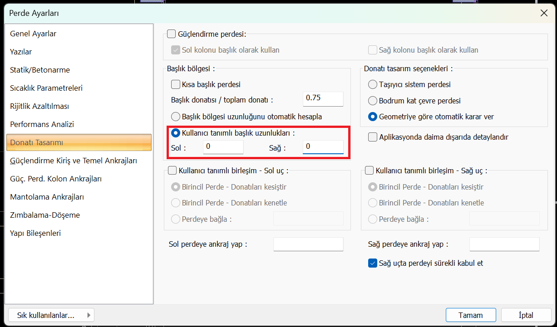Toggle Aplikasyonda daima dışarıda detaylandır checkbox
Image resolution: width=557 pixels, height=327 pixels.
tap(373, 137)
